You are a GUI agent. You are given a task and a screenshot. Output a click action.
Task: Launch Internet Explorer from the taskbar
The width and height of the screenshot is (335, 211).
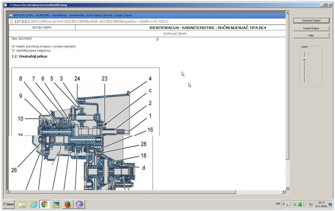33,204
